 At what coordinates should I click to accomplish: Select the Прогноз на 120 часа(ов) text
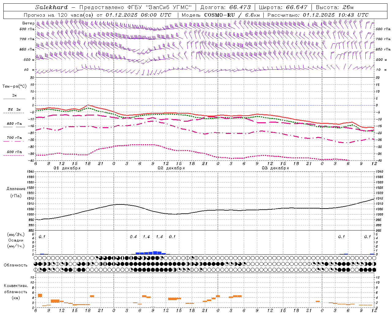[x=59, y=15]
